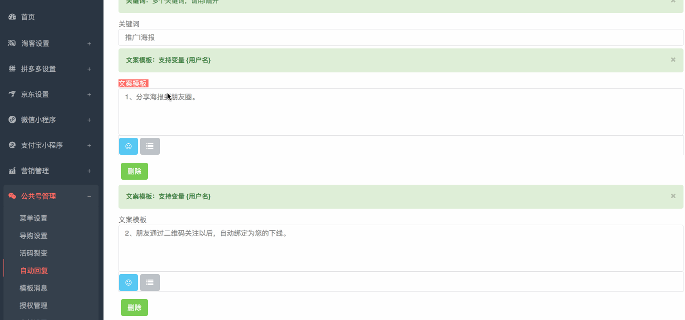
Task: Click into the 分享海报到朋友圈 text area
Action: pyautogui.click(x=401, y=112)
